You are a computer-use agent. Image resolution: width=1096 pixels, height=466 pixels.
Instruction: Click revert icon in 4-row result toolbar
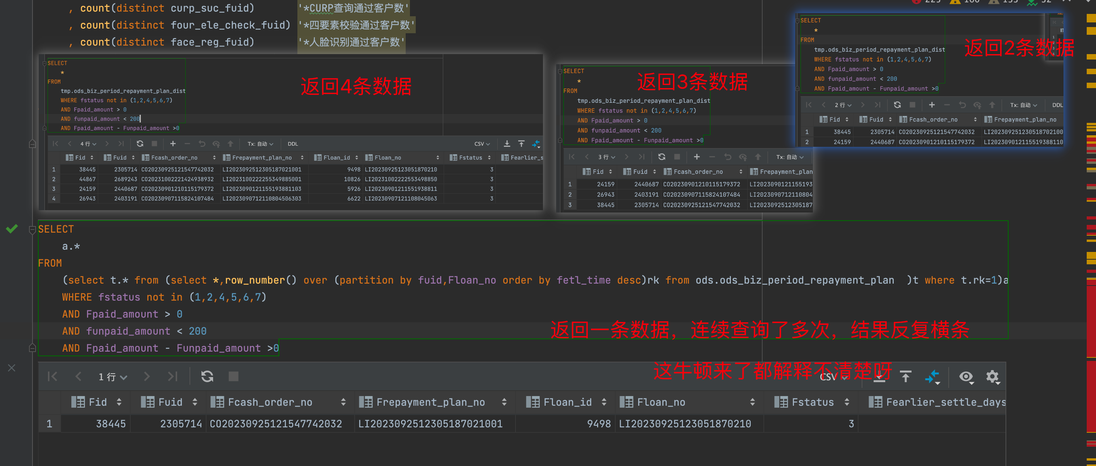(201, 144)
